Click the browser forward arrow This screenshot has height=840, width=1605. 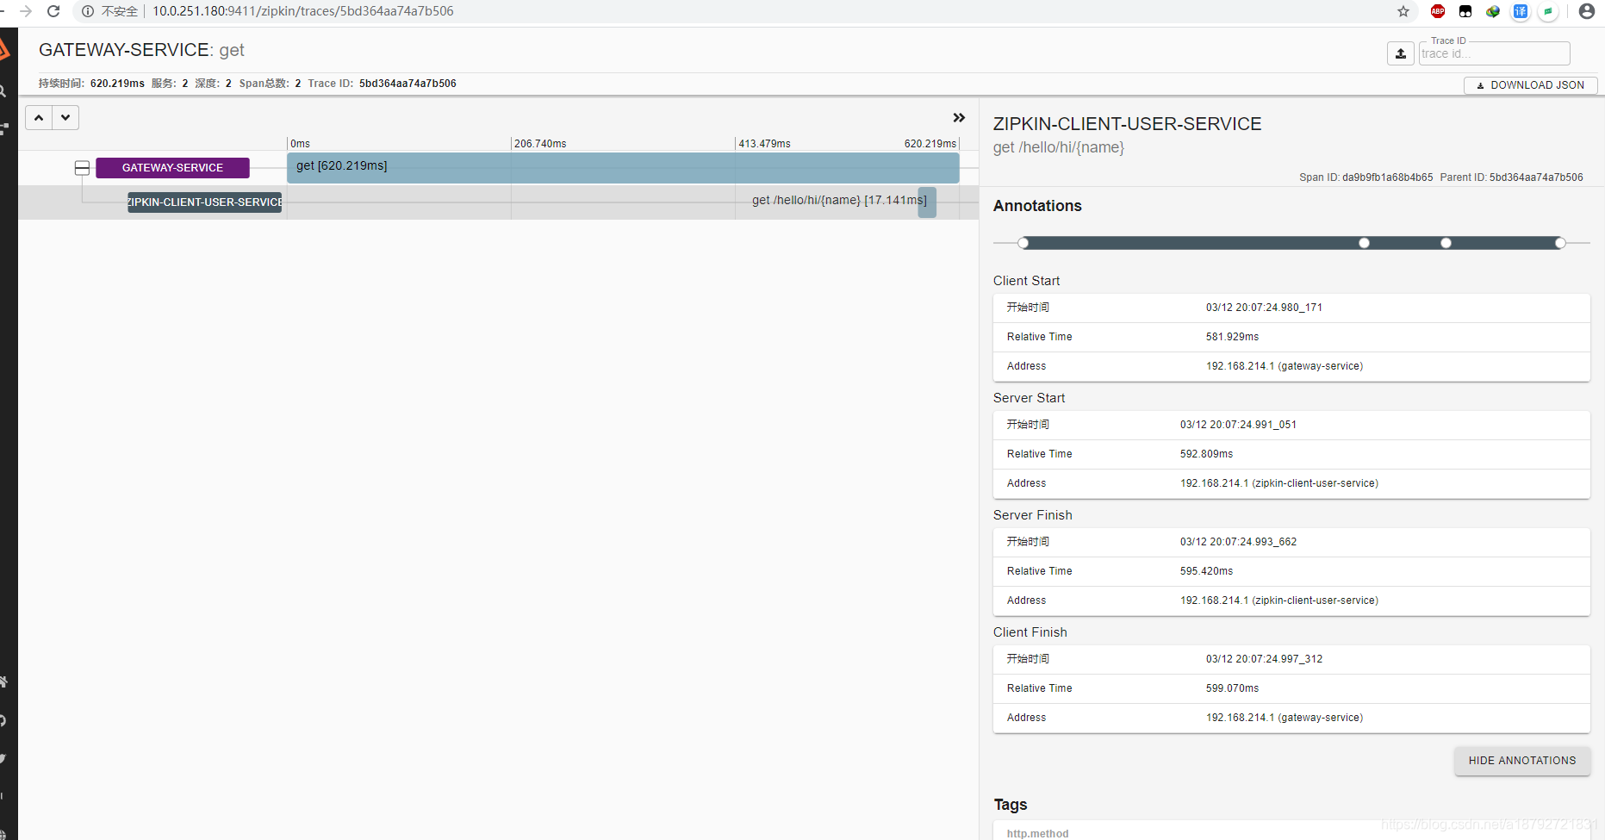pyautogui.click(x=25, y=11)
